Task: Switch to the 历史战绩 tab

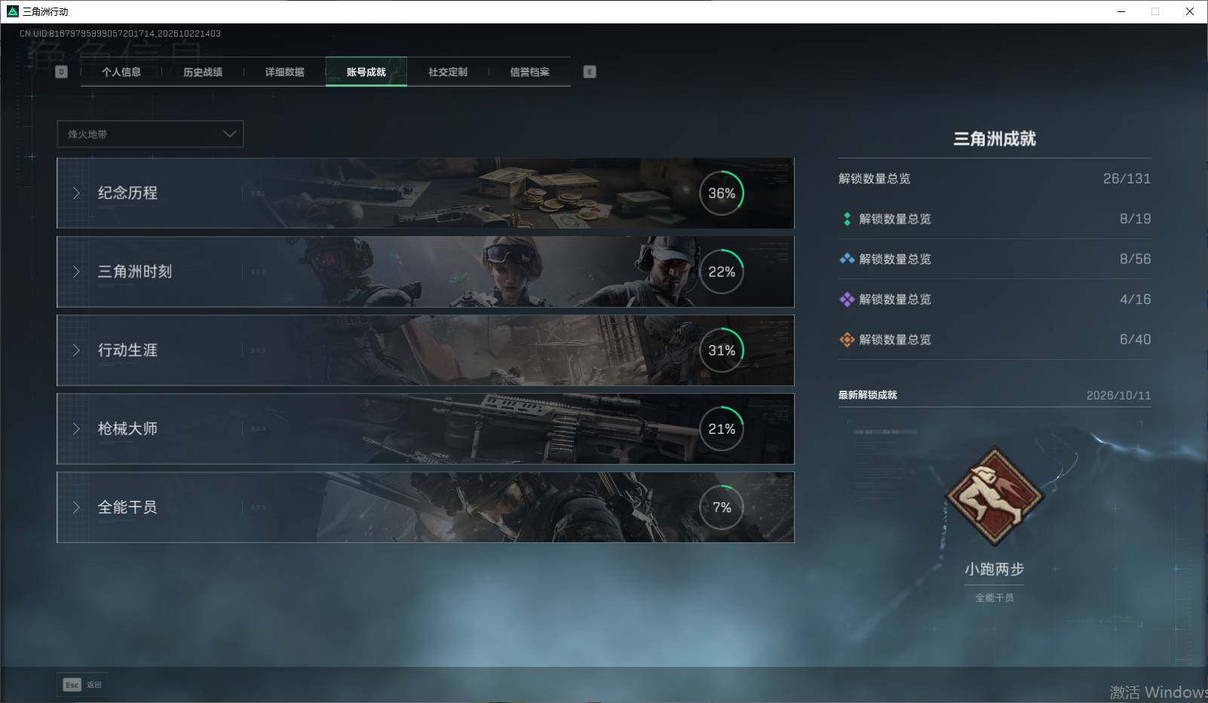Action: (x=203, y=72)
